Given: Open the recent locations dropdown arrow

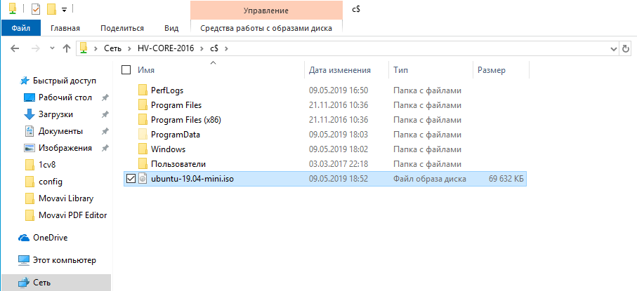Looking at the screenshot, I should [51, 48].
